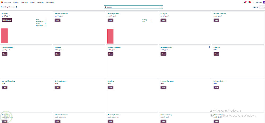Click the '2 To Receive' button
The height and width of the screenshot is (123, 265).
(7, 20)
